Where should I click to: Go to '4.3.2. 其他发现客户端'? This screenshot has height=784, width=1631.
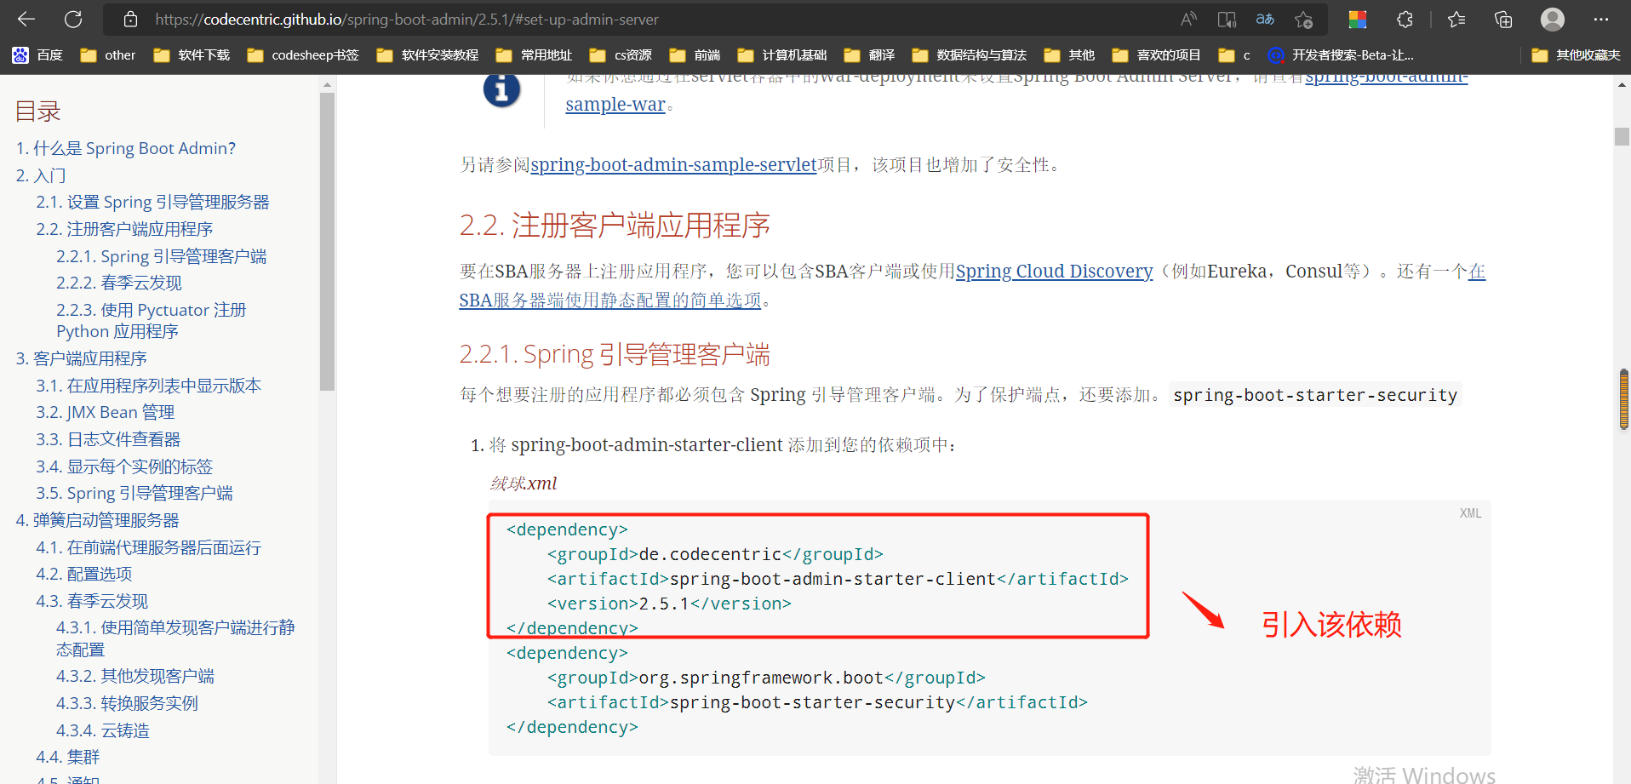135,676
